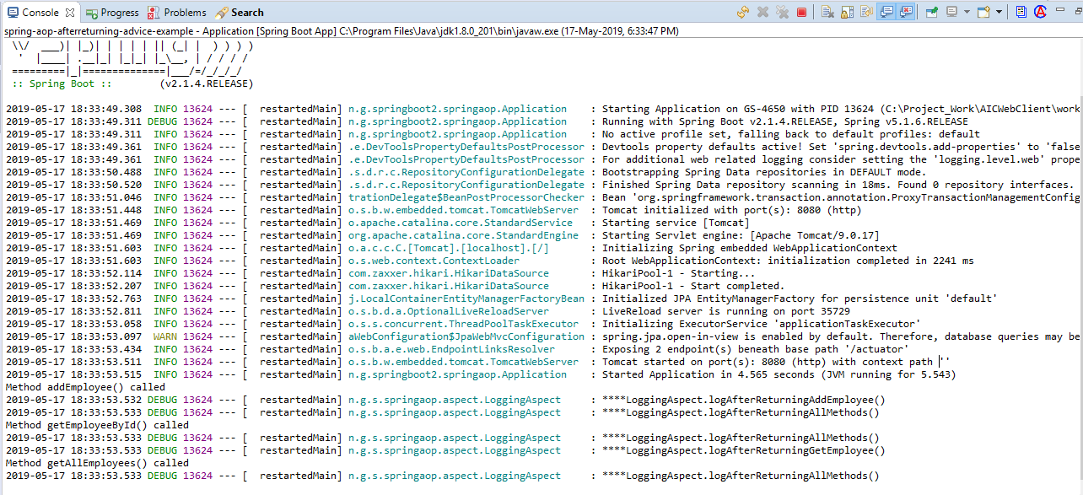Screen dimensions: 1083x495
Task: Clear the console output
Action: pos(827,12)
